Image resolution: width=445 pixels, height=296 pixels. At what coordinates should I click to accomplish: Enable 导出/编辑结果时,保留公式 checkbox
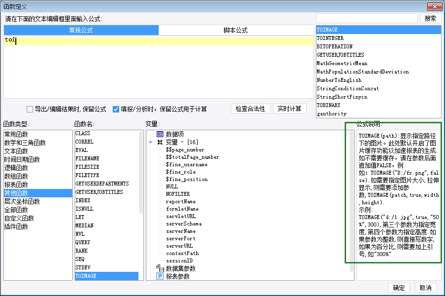point(30,109)
